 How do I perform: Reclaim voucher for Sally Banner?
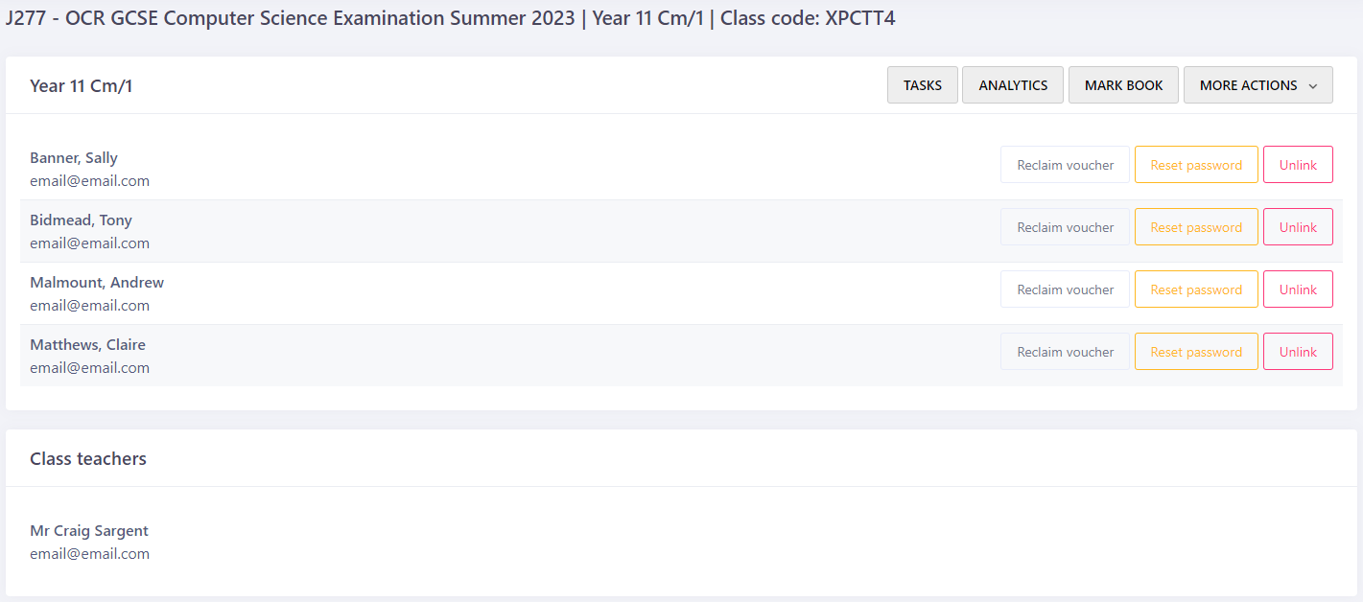[1065, 165]
